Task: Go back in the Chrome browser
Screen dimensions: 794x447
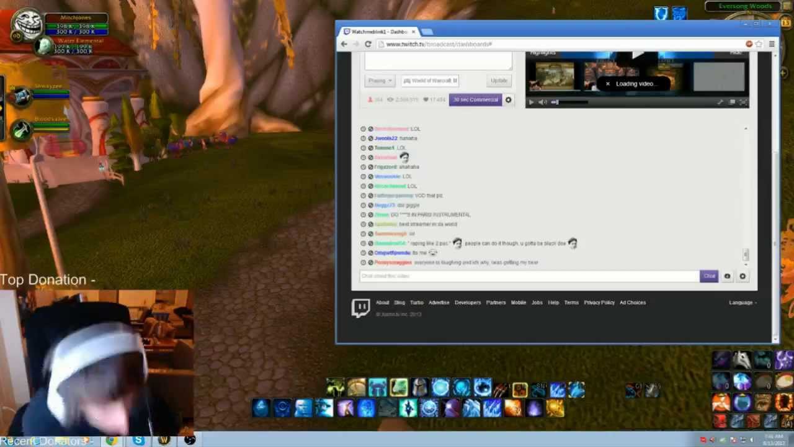Action: 344,44
